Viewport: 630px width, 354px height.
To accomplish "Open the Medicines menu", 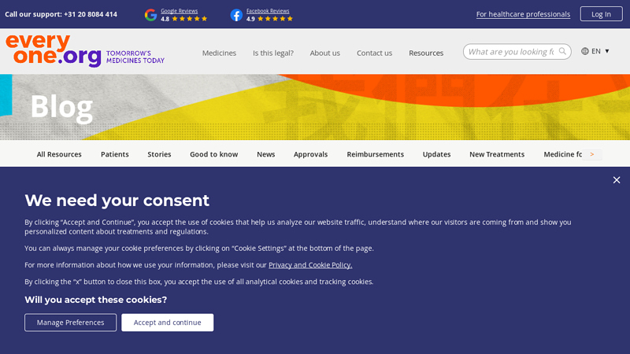I will [x=219, y=53].
